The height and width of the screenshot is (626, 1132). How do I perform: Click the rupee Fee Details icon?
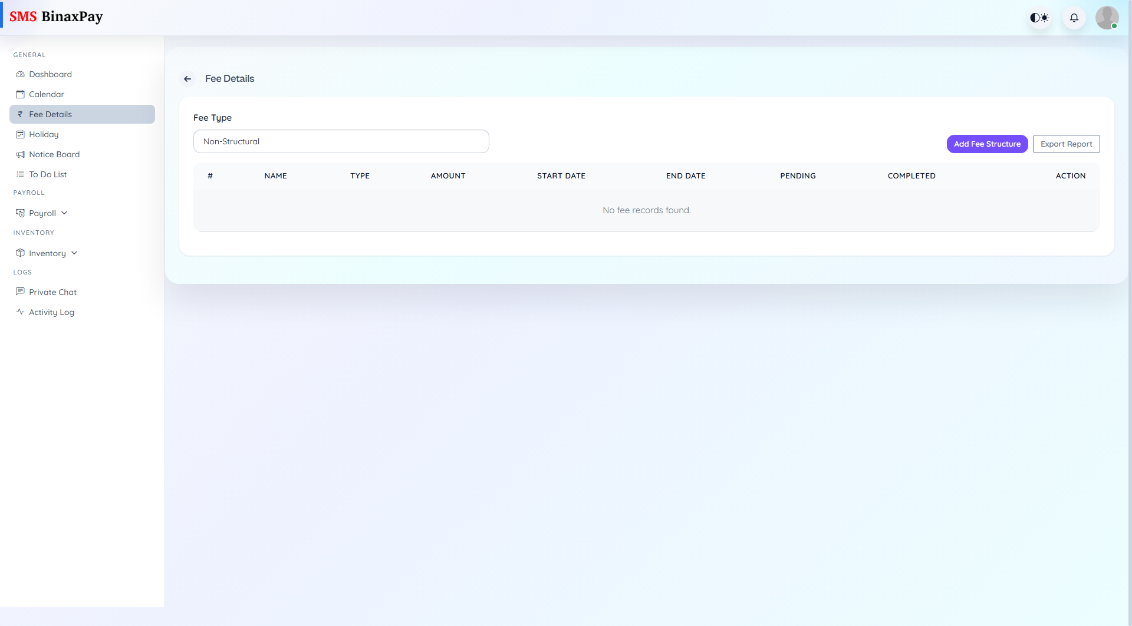click(20, 114)
